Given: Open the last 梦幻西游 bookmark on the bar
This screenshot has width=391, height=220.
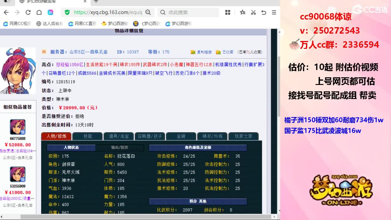Looking at the screenshot, I should (178, 24).
